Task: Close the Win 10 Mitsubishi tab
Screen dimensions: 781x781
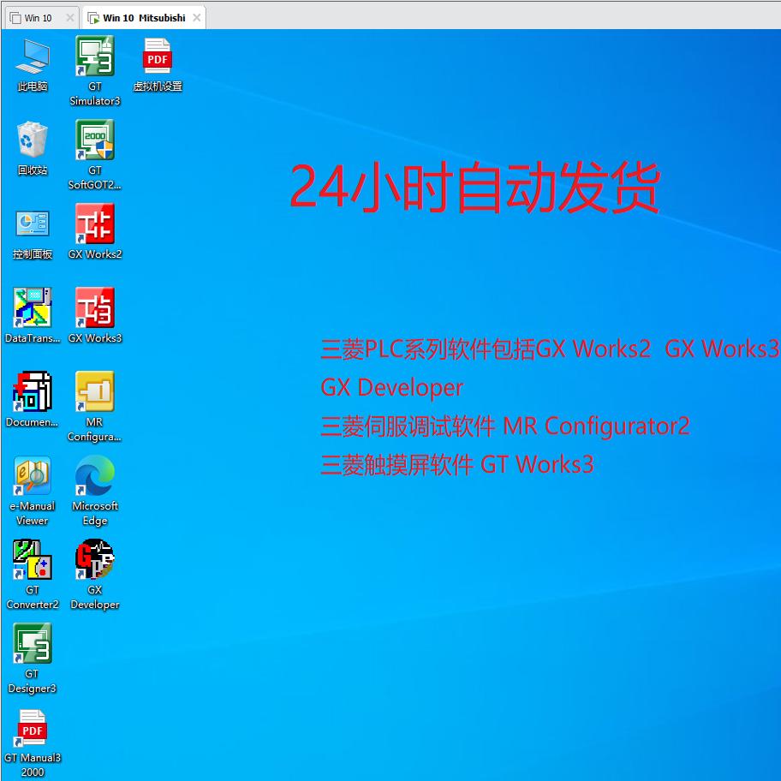Action: click(197, 18)
